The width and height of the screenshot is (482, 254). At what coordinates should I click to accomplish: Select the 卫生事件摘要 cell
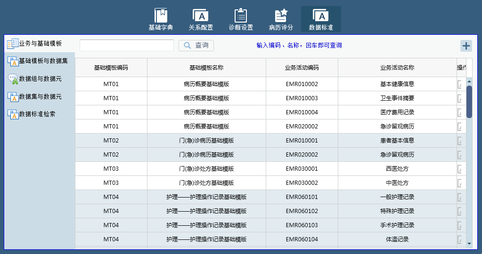(397, 98)
